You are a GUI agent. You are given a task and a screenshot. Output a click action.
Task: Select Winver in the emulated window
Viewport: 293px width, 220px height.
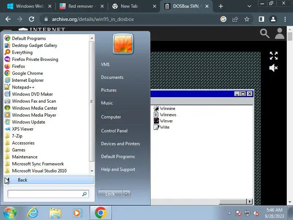pos(163,121)
